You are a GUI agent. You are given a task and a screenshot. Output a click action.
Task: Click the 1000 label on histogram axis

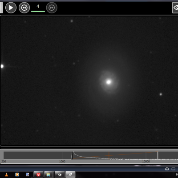(x=62, y=162)
